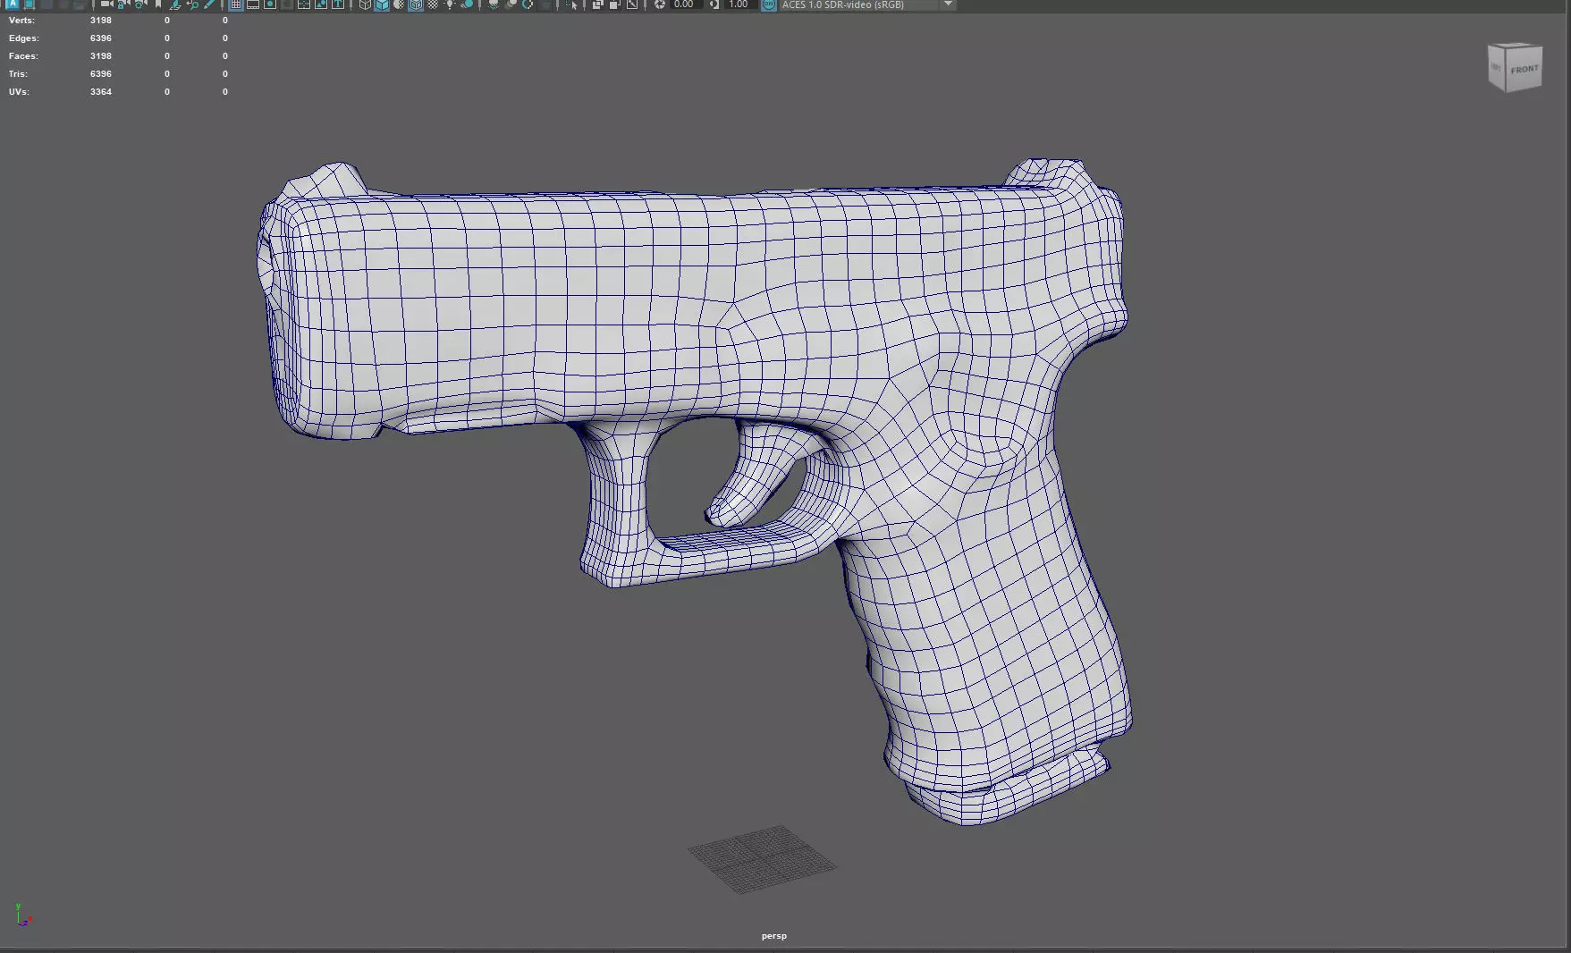This screenshot has width=1571, height=953.
Task: Switch to Wireframe shading mode
Action: [365, 4]
